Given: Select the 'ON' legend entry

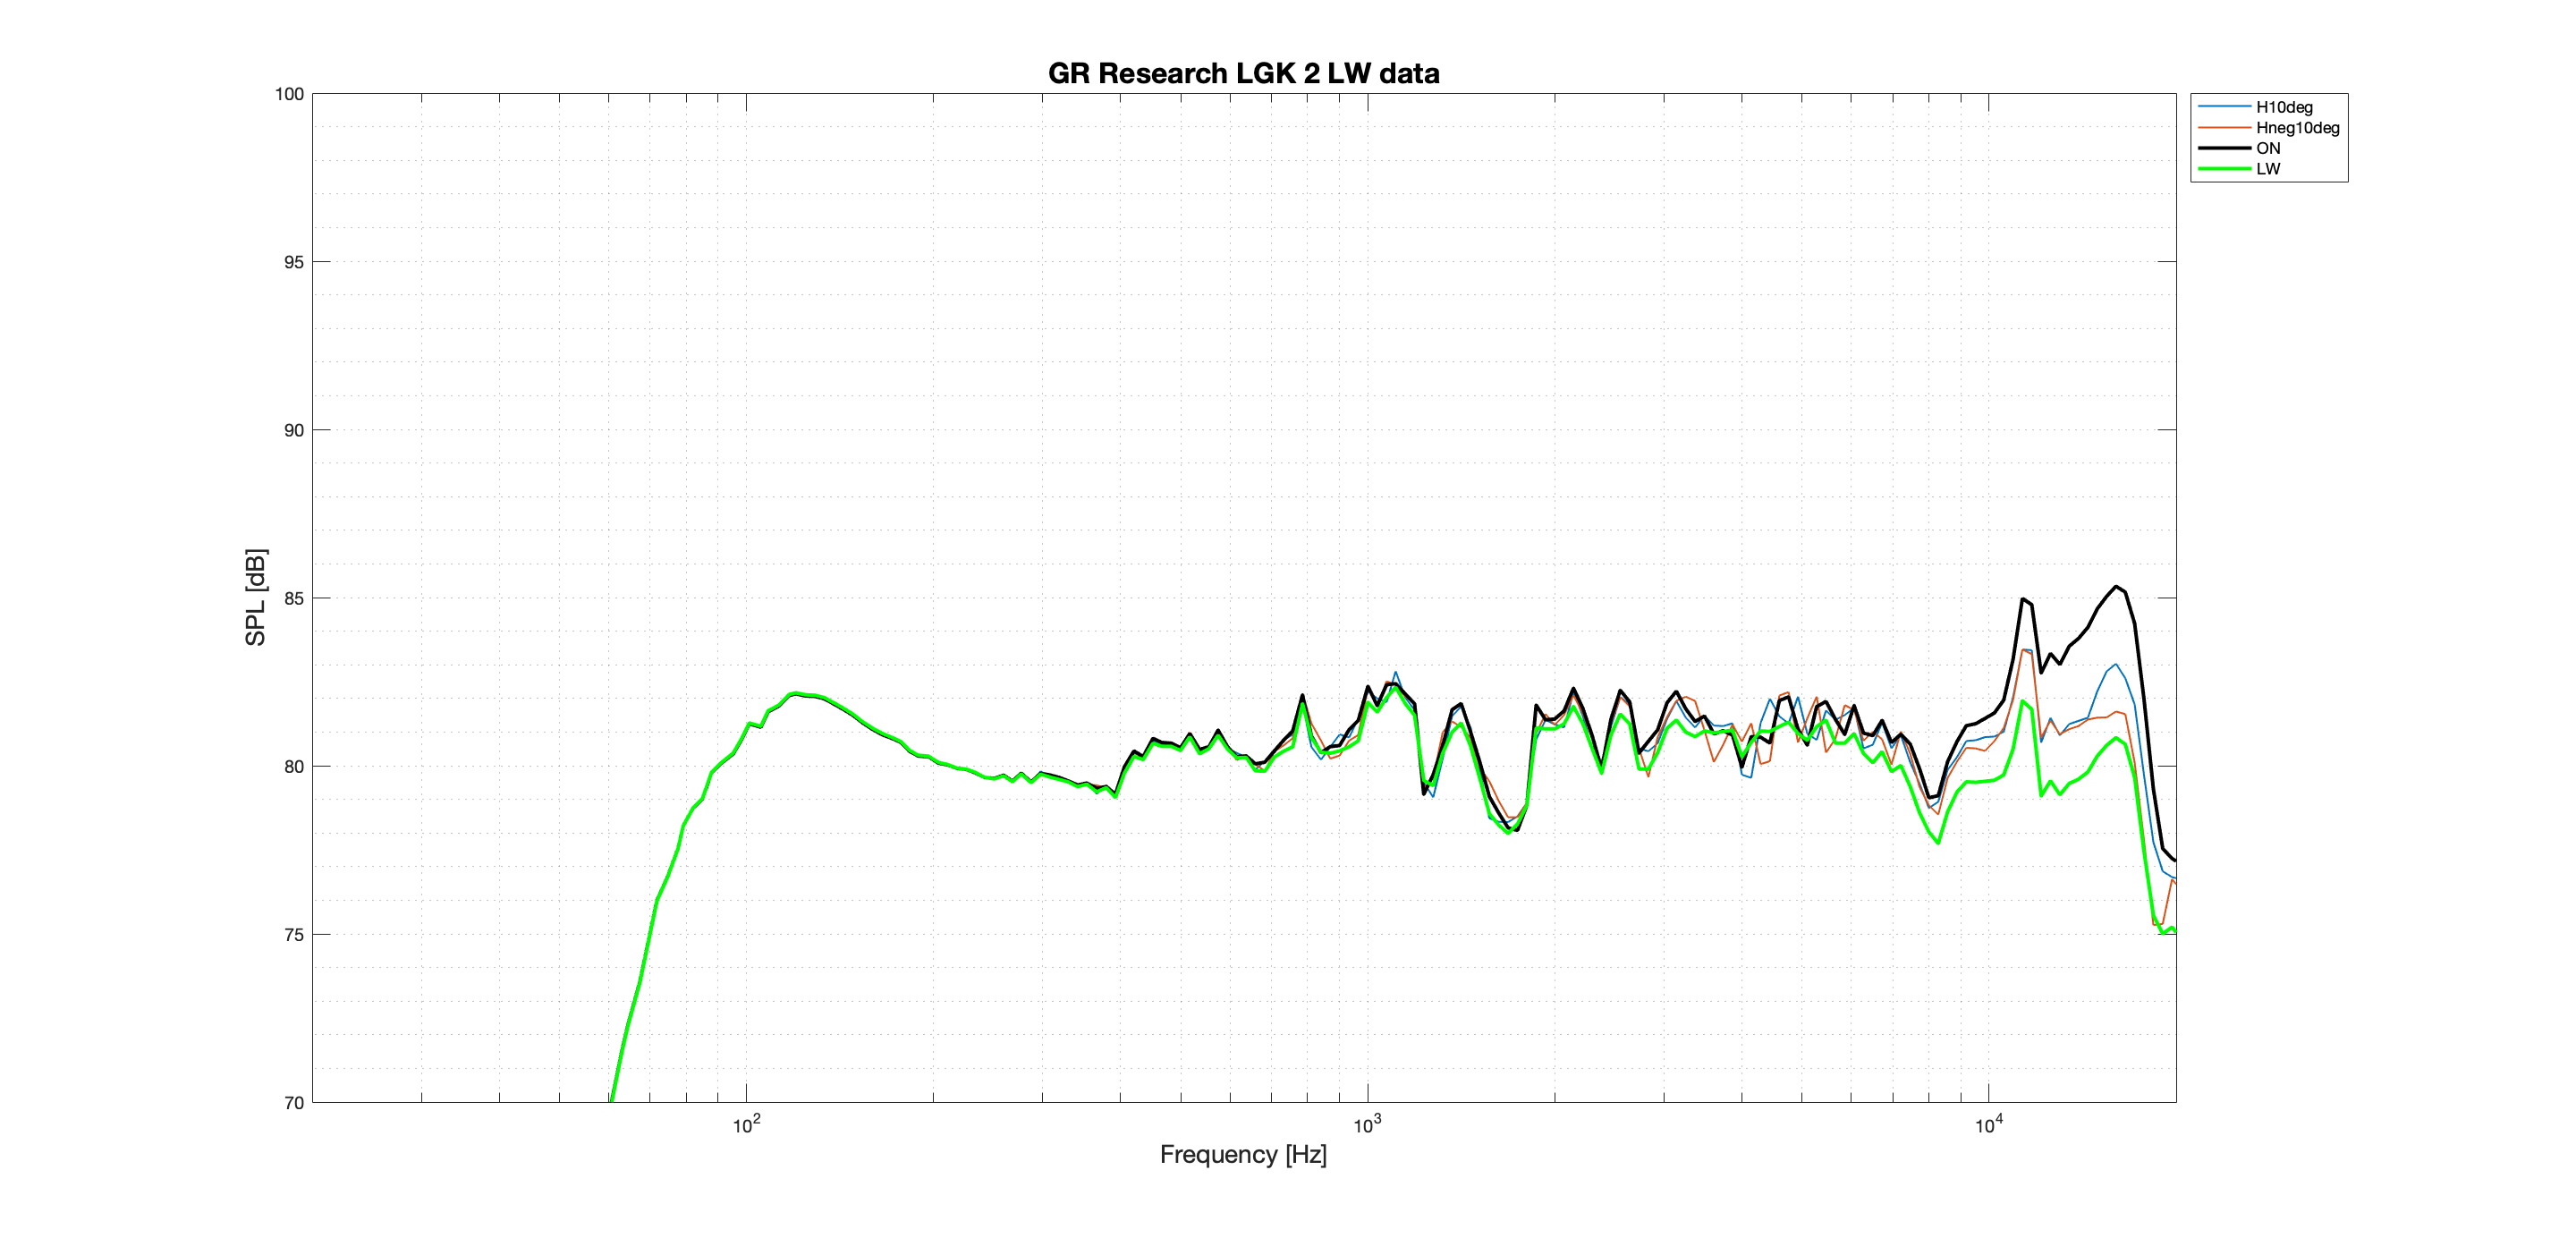Looking at the screenshot, I should coord(2268,148).
